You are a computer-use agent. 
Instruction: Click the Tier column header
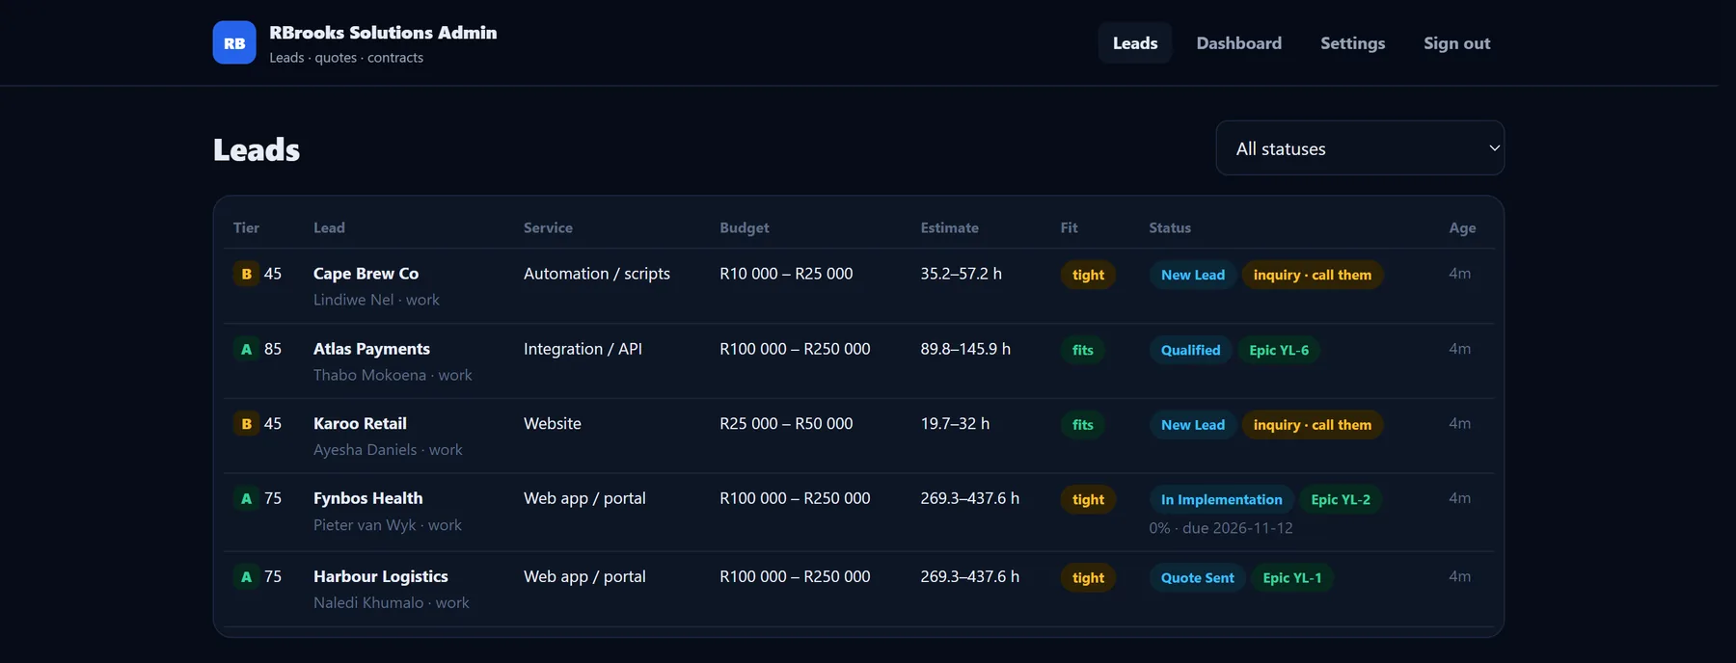(246, 227)
